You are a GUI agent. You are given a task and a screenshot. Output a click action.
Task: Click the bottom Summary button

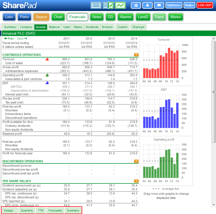tap(73, 210)
